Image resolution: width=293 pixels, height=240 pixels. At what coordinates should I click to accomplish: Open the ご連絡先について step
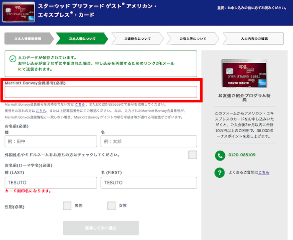point(137,38)
